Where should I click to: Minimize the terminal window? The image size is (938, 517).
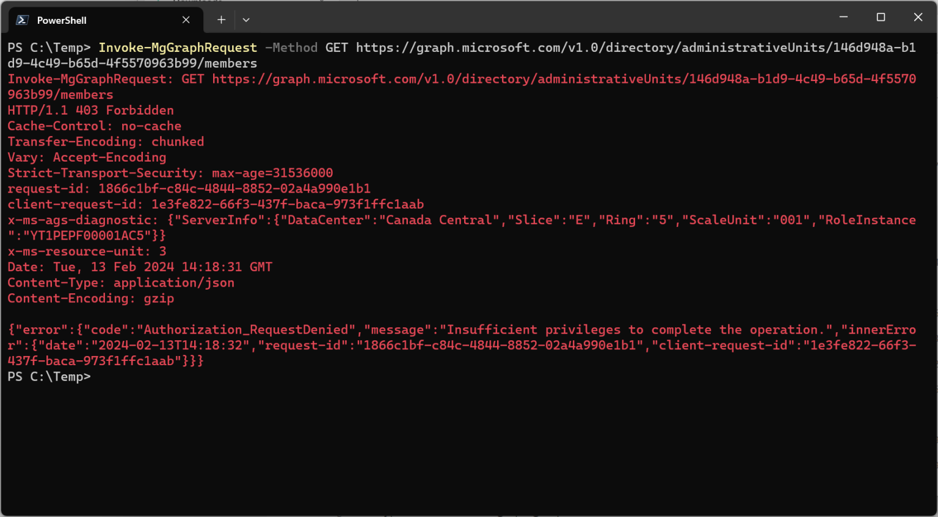tap(843, 17)
